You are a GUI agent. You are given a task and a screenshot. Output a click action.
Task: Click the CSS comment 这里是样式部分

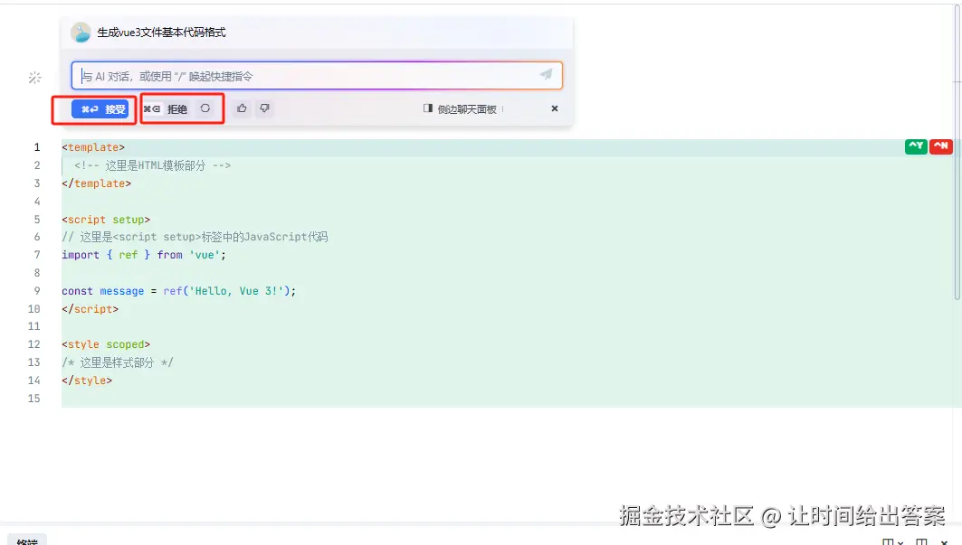[x=117, y=362]
